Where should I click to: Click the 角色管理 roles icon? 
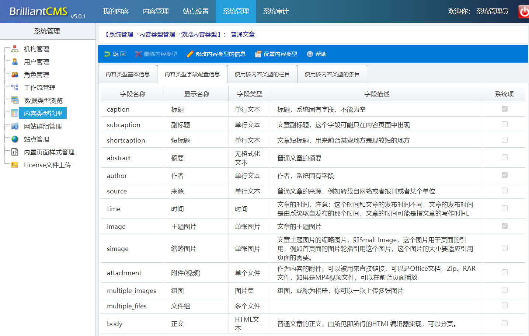coord(15,75)
